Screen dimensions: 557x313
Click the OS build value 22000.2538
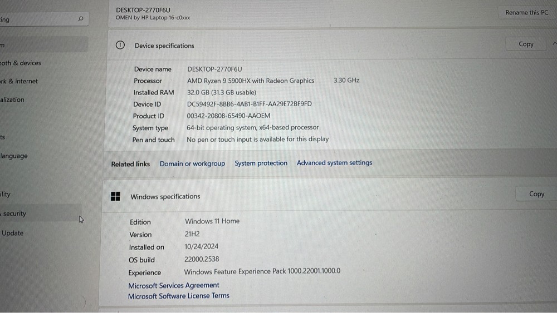point(202,259)
